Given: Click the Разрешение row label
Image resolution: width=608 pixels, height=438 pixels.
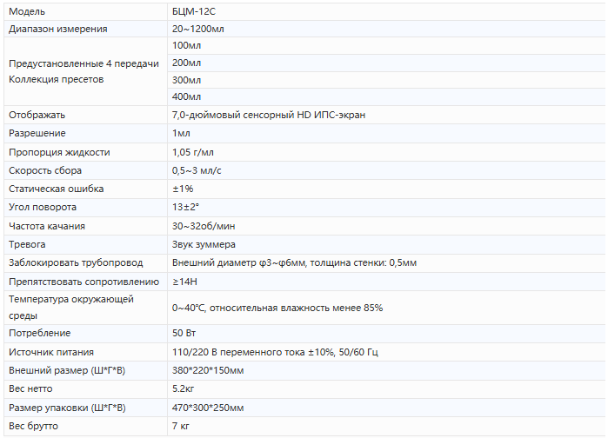Looking at the screenshot, I should [37, 133].
